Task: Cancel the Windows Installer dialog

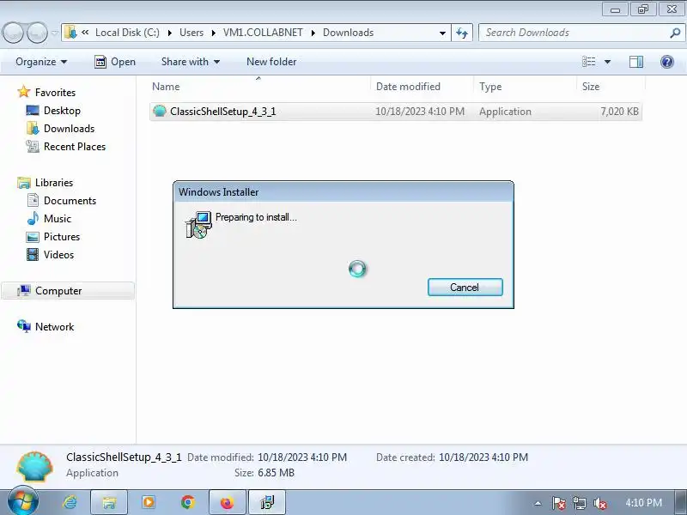Action: pos(465,288)
